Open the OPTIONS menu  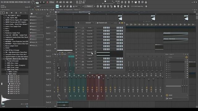(21, 2)
